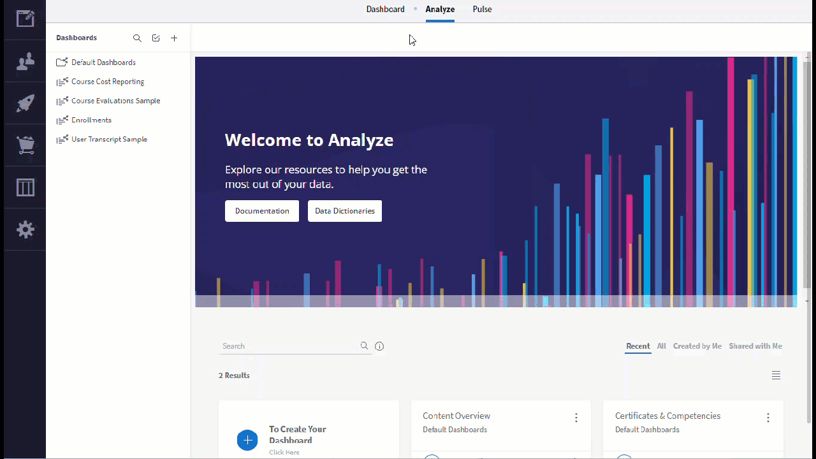Image resolution: width=816 pixels, height=459 pixels.
Task: Open the shopping cart icon in sidebar
Action: (x=25, y=145)
